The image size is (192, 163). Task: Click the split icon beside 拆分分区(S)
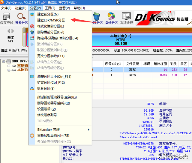coord(32,88)
